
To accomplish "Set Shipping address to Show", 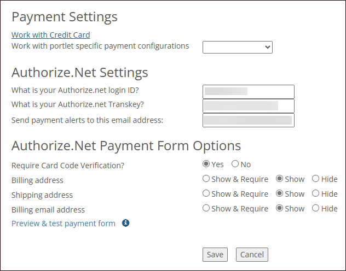I will [x=280, y=193].
